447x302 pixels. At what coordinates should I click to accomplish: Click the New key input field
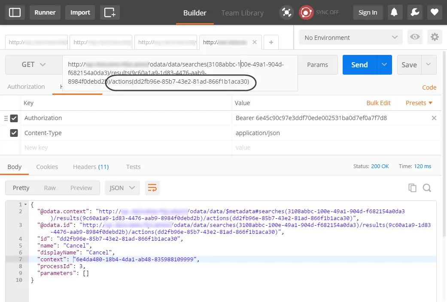tap(127, 148)
